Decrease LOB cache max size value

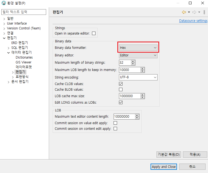click(142, 97)
